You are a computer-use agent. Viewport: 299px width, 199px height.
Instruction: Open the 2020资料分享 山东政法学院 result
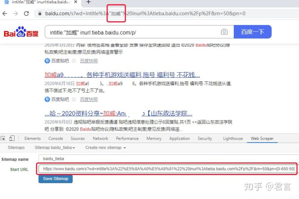coord(118,113)
